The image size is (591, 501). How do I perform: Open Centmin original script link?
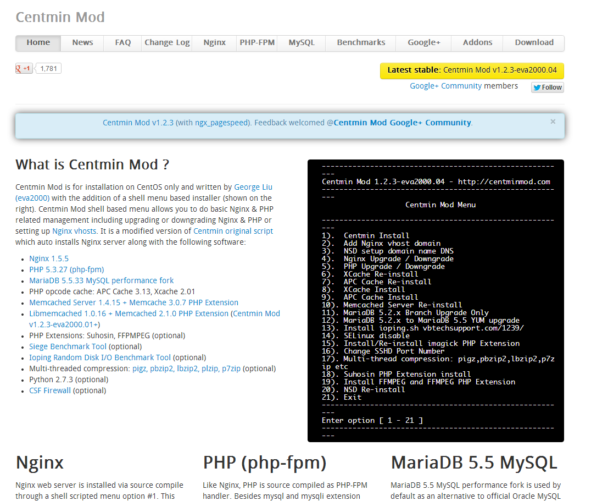pyautogui.click(x=233, y=232)
